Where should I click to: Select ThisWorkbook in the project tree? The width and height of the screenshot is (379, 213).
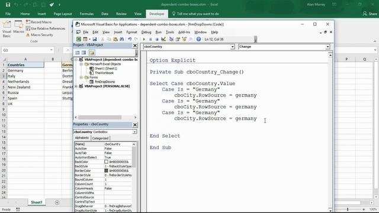(102, 73)
